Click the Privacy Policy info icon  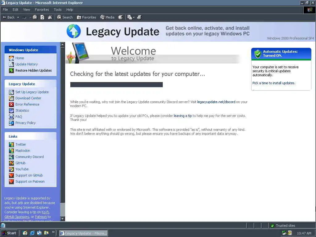11,123
